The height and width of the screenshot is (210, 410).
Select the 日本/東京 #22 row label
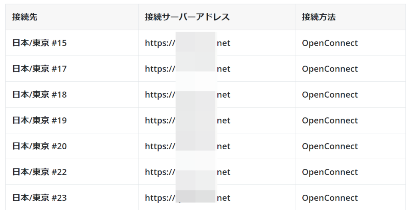pyautogui.click(x=40, y=172)
